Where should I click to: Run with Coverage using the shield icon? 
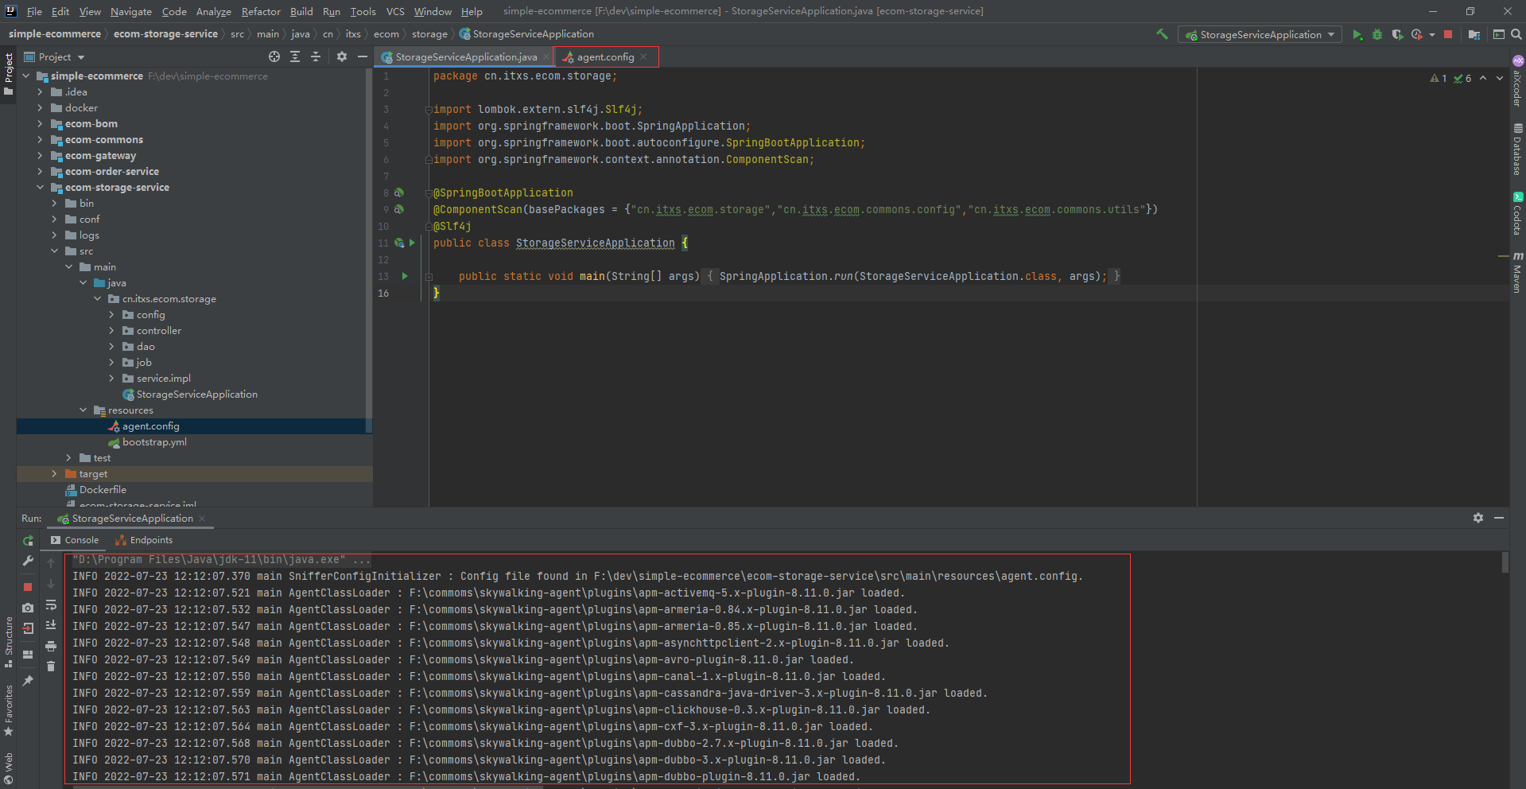pos(1397,35)
